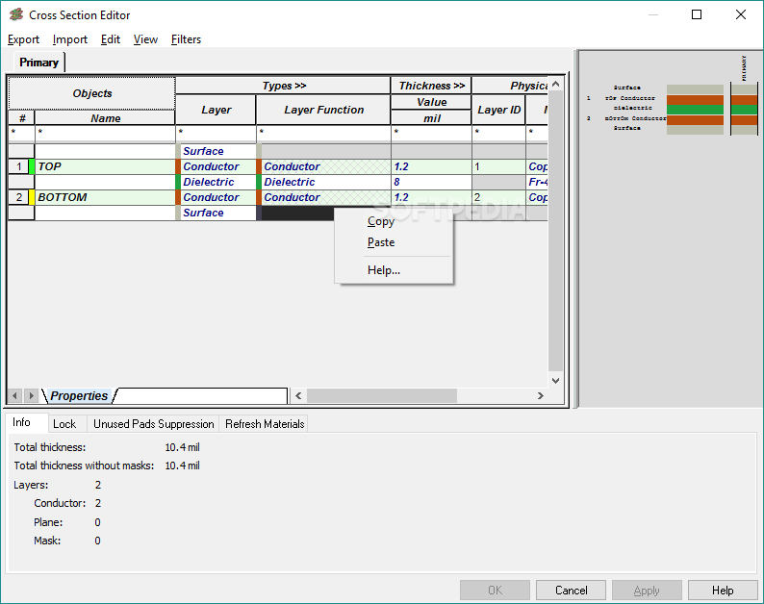This screenshot has height=604, width=764.
Task: Click the Help button at bottom
Action: coord(723,590)
